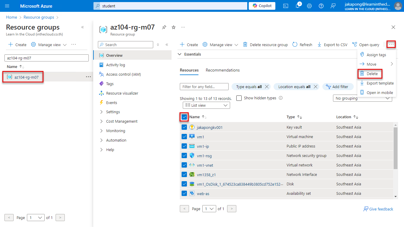The image size is (404, 227).
Task: Click Delete resource group button
Action: [265, 45]
